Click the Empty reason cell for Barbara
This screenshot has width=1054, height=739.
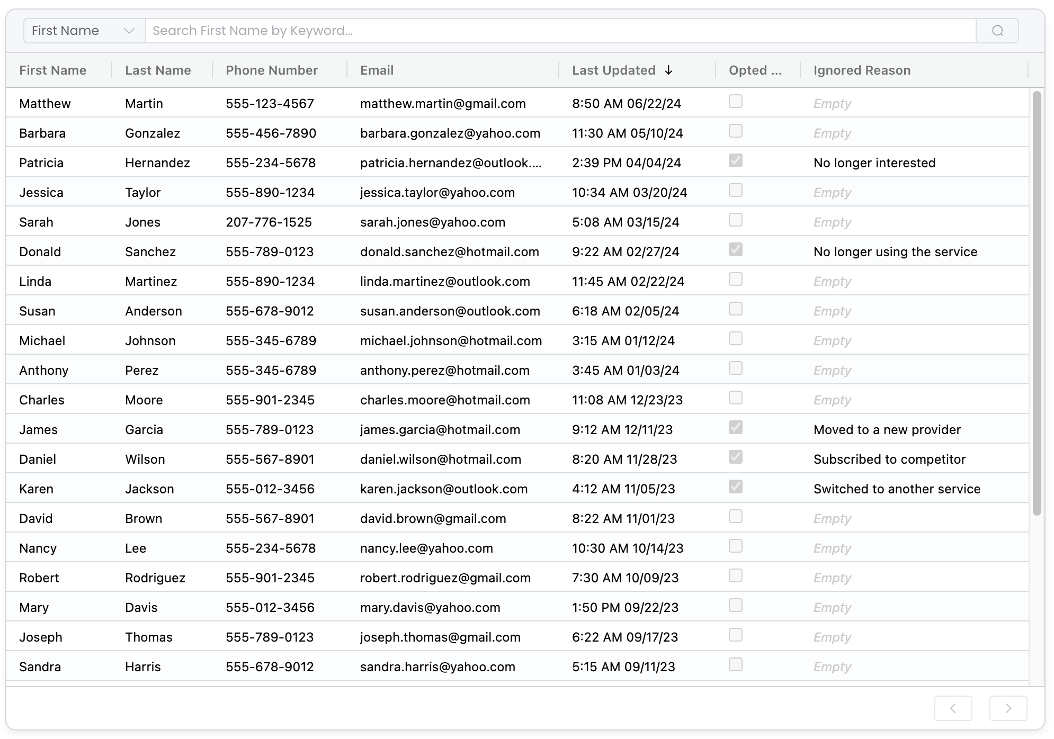pyautogui.click(x=832, y=133)
